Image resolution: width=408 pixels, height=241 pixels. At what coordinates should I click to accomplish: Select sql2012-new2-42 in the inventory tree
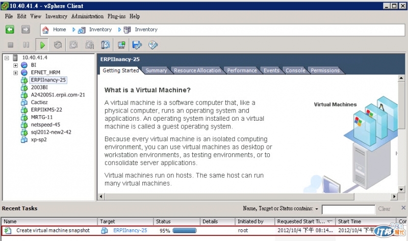[51, 132]
